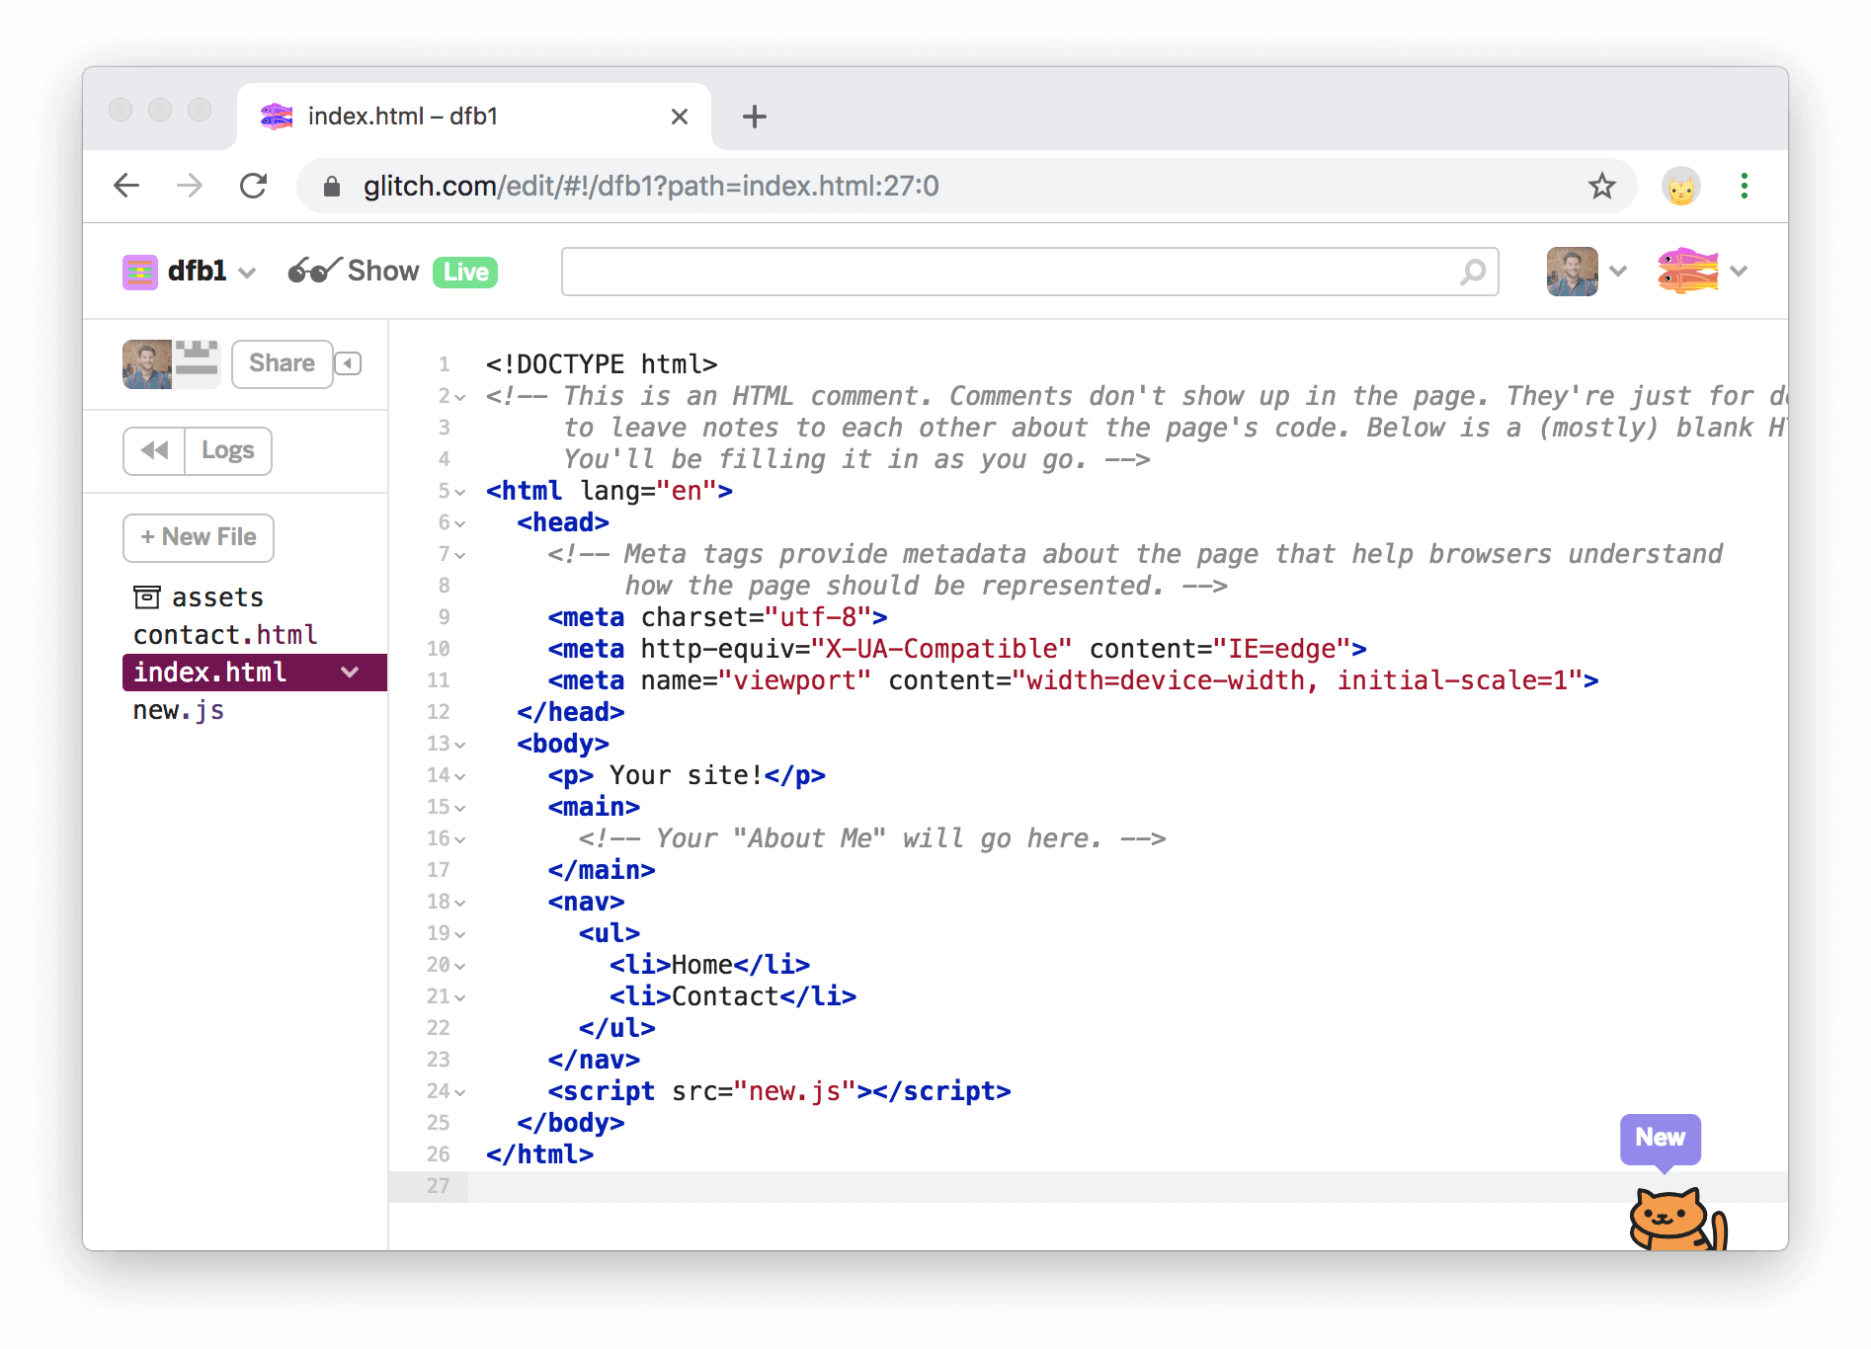Open new.js file in sidebar
1871x1349 pixels.
(179, 710)
